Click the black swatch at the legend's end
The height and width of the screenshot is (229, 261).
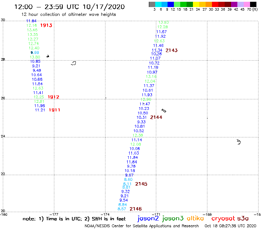tap(253, 4)
